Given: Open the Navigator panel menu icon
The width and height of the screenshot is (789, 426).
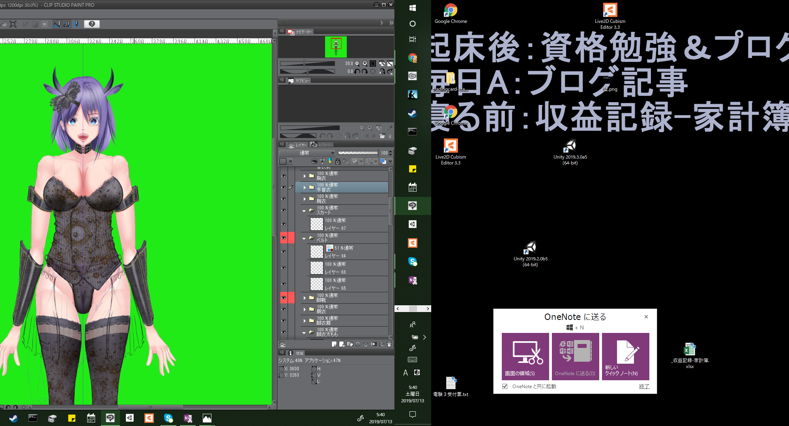Looking at the screenshot, I should pos(282,31).
